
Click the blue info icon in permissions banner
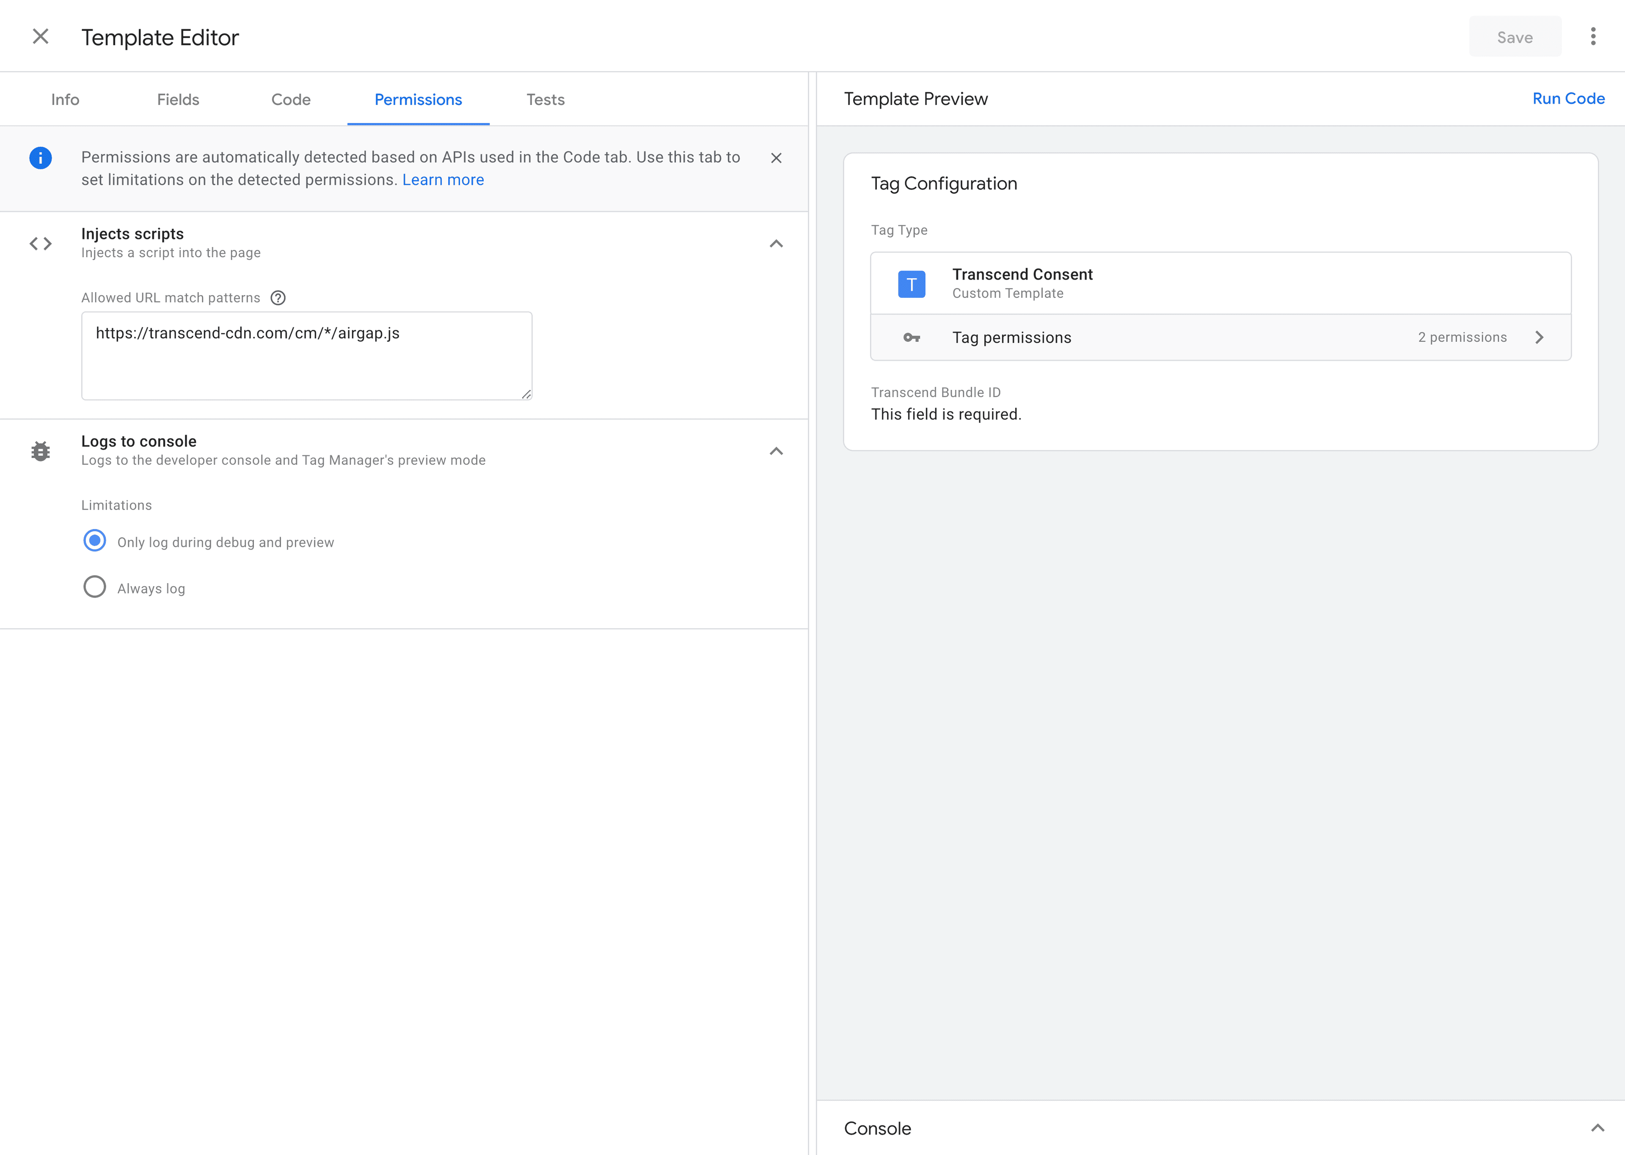(41, 158)
